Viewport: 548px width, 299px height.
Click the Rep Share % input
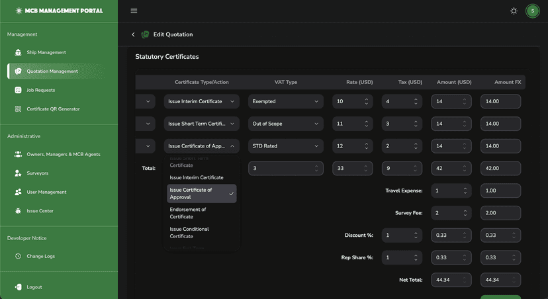click(x=402, y=258)
